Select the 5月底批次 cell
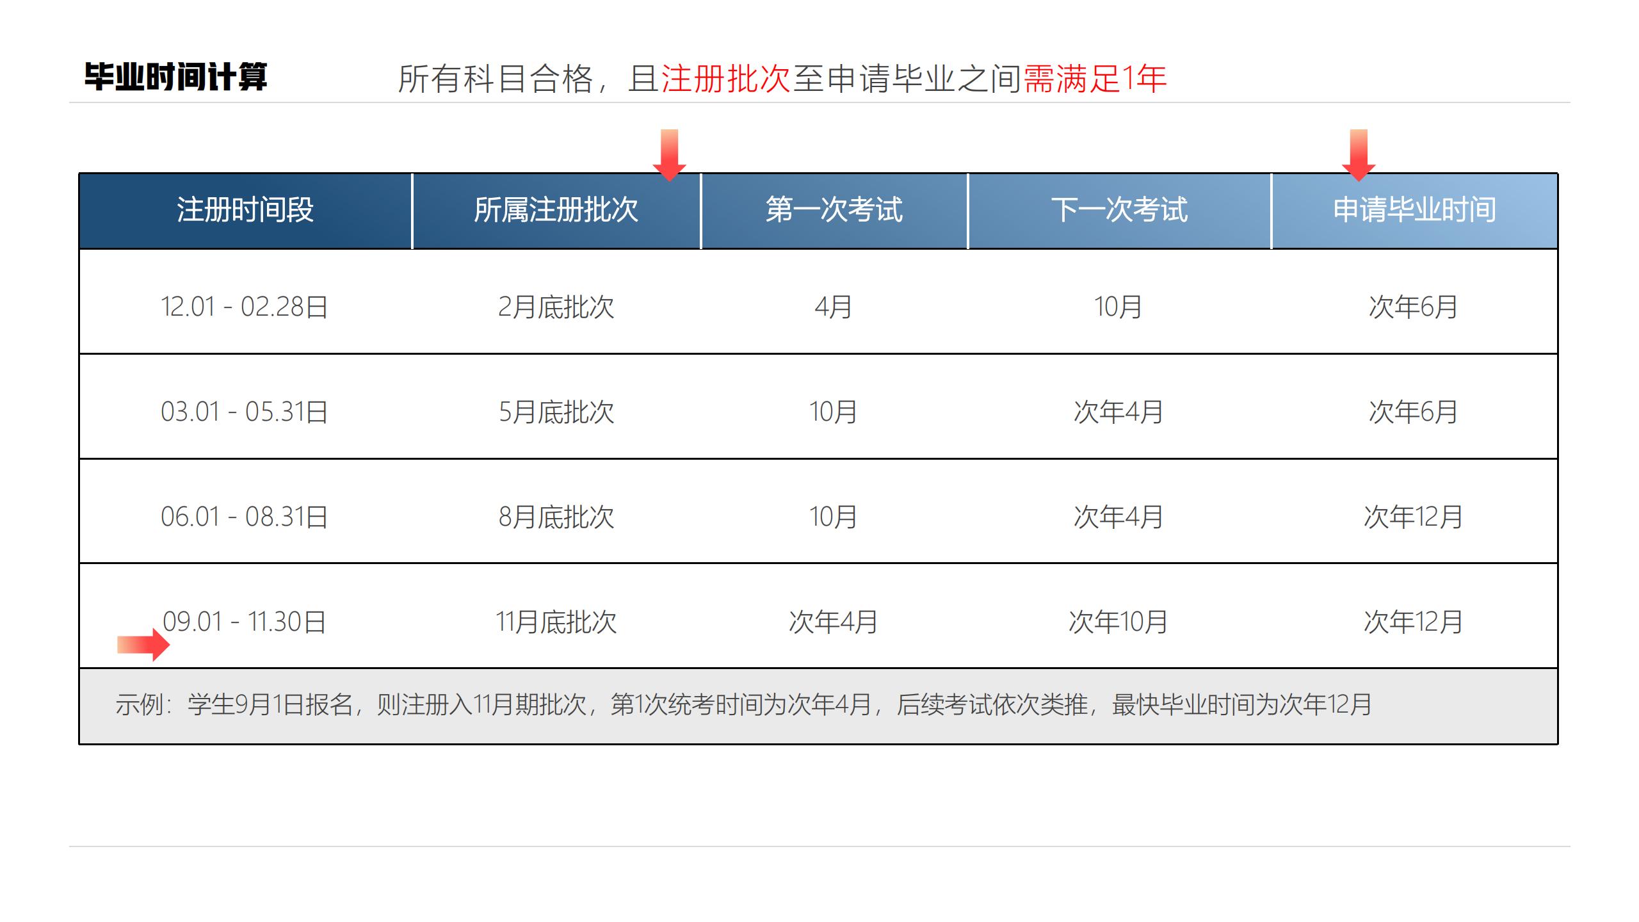 556,412
